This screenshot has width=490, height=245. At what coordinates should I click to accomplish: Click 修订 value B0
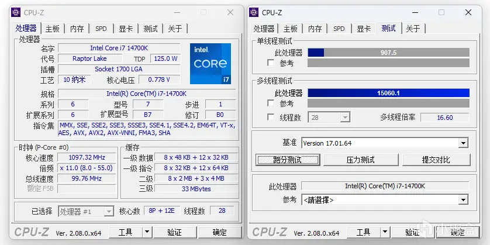pyautogui.click(x=220, y=115)
